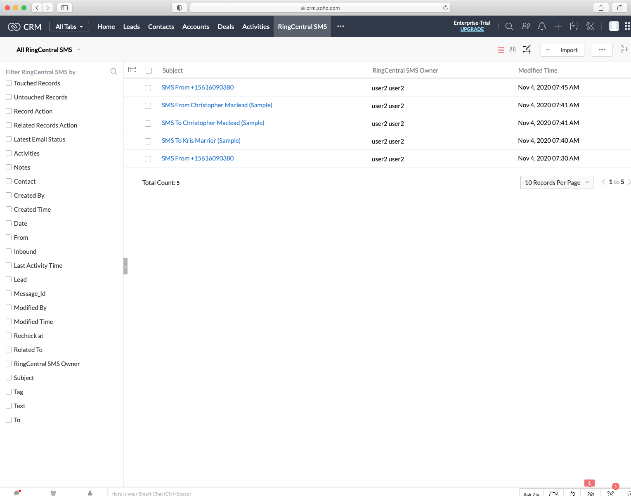Click the UPGRADE link
This screenshot has height=496, width=631.
point(472,29)
